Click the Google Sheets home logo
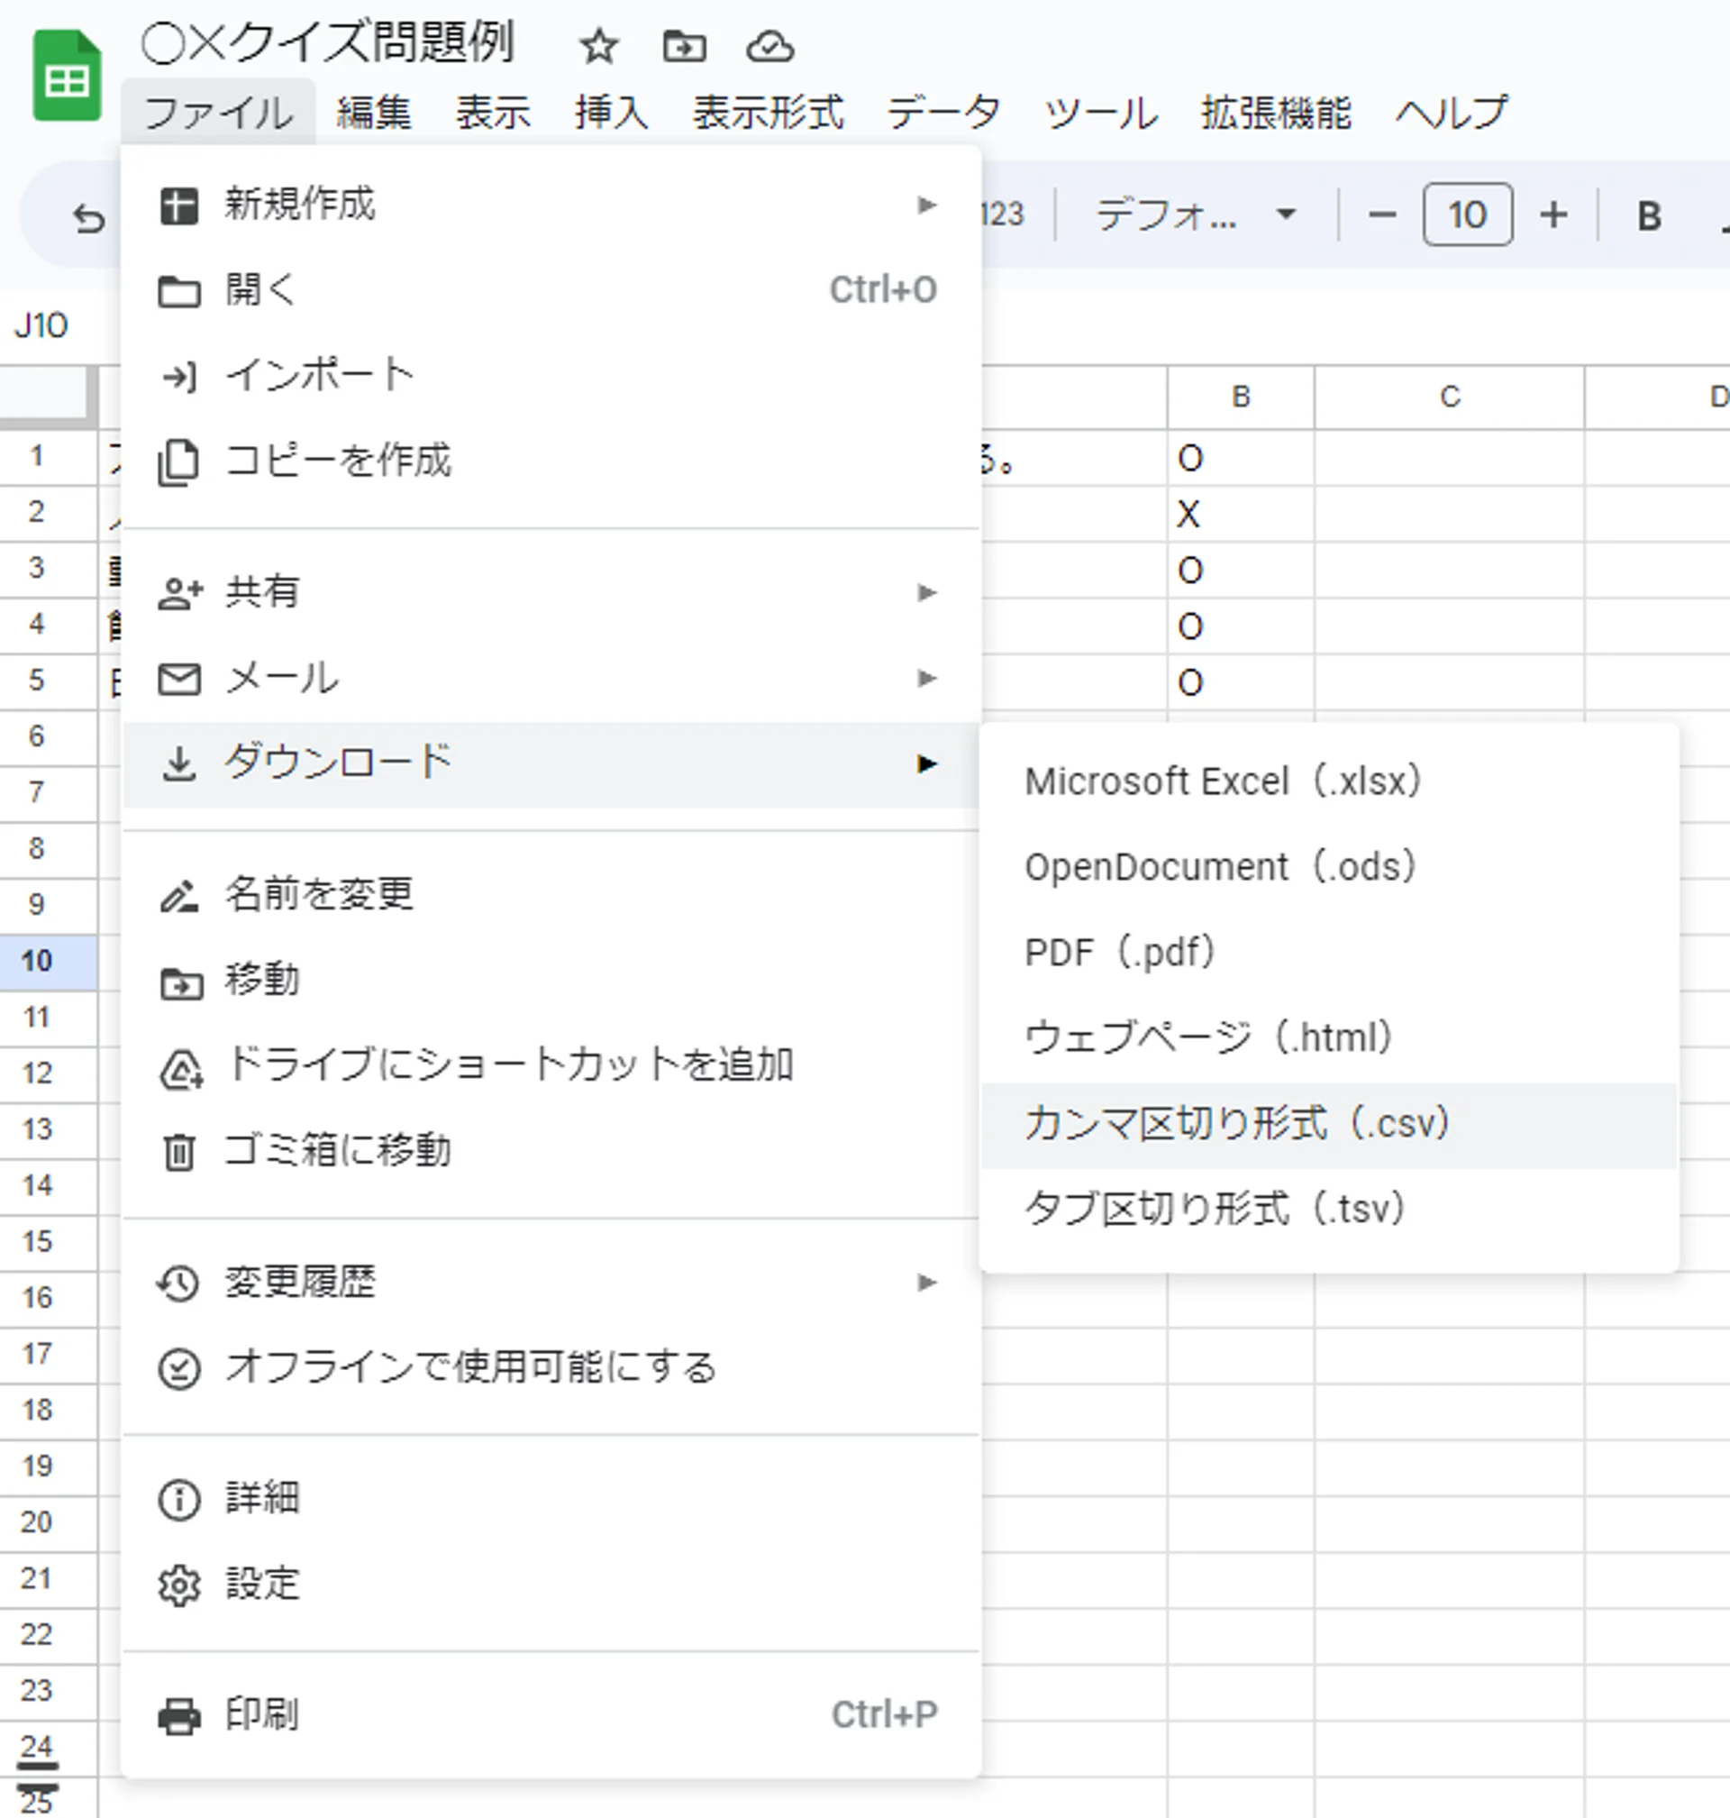This screenshot has width=1730, height=1818. pos(67,77)
